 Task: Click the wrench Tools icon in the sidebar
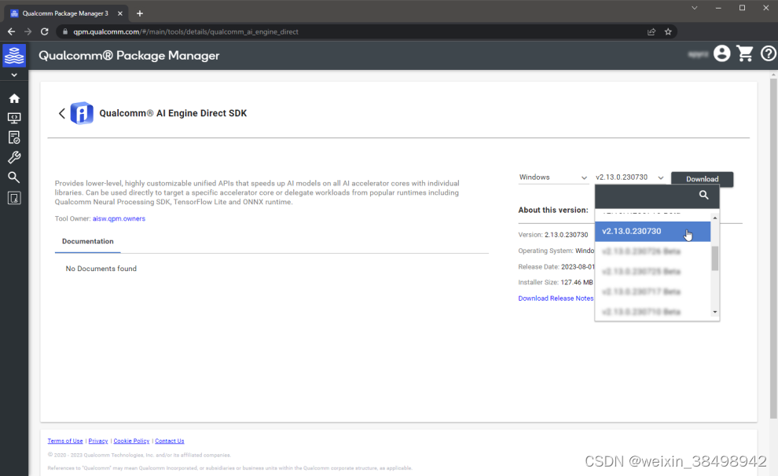click(14, 156)
